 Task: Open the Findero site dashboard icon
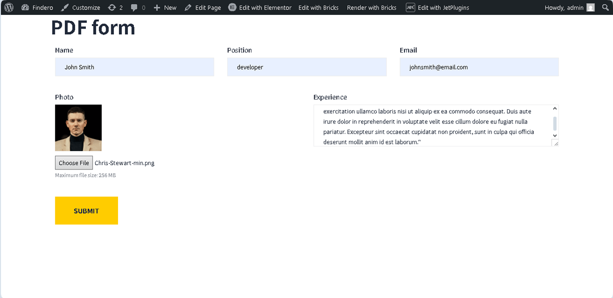pos(25,7)
